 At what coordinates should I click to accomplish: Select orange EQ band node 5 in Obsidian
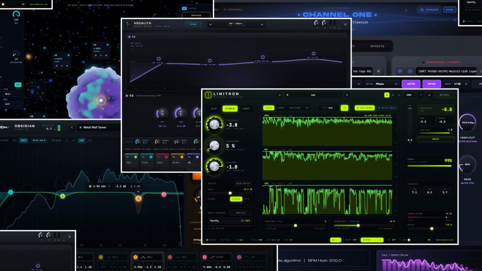(138, 199)
